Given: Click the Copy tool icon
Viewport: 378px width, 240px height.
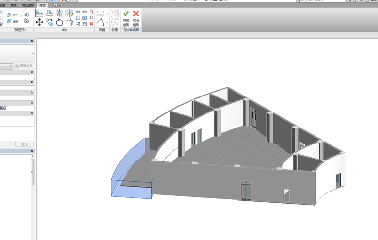Looking at the screenshot, I should pyautogui.click(x=49, y=22).
